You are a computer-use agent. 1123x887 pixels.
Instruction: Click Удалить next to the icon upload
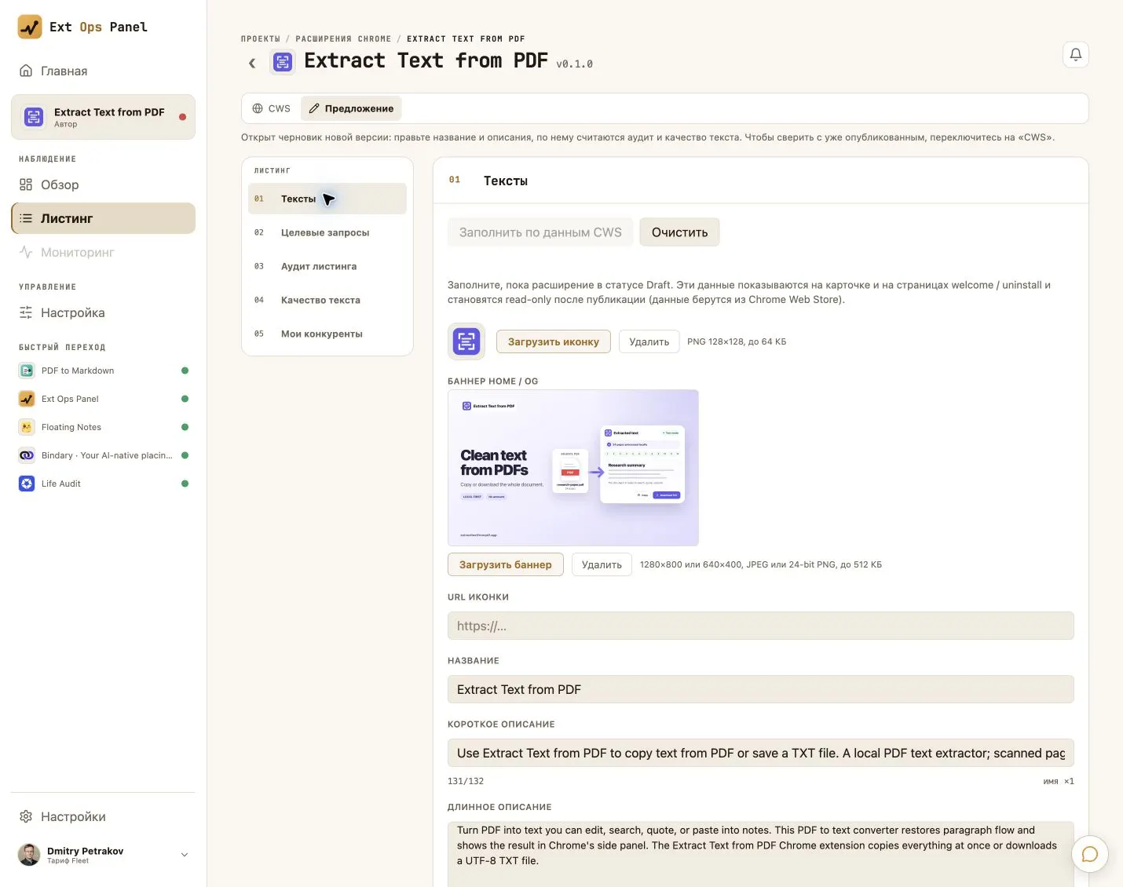(x=649, y=341)
